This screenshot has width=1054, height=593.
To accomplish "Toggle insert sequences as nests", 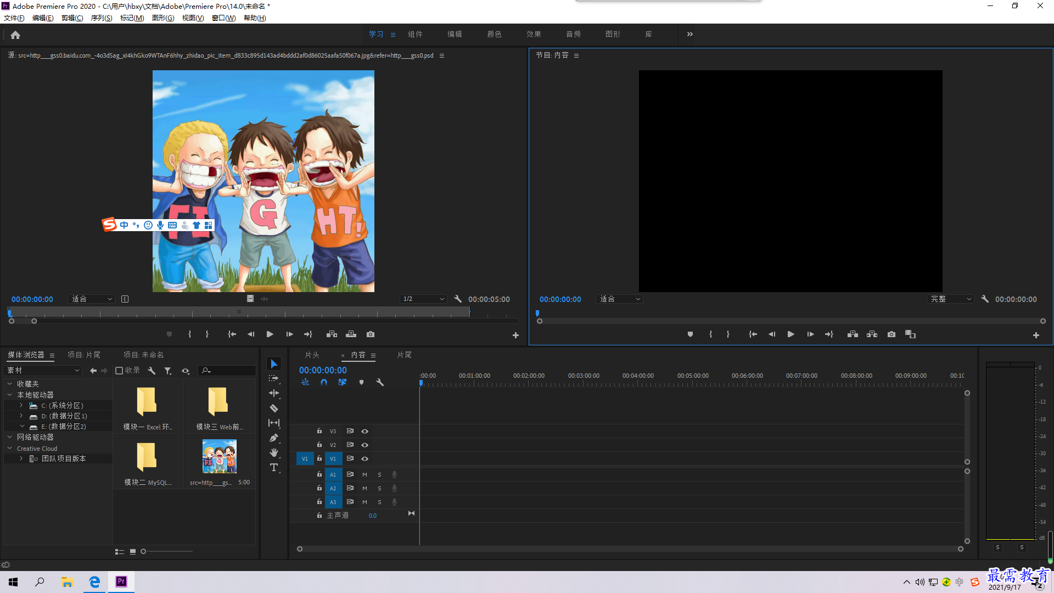I will (x=305, y=383).
